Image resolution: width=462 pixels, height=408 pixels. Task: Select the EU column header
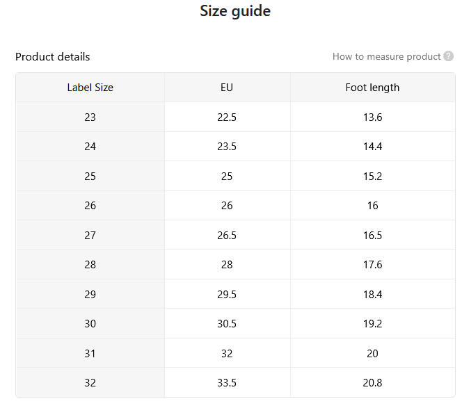[x=227, y=88]
